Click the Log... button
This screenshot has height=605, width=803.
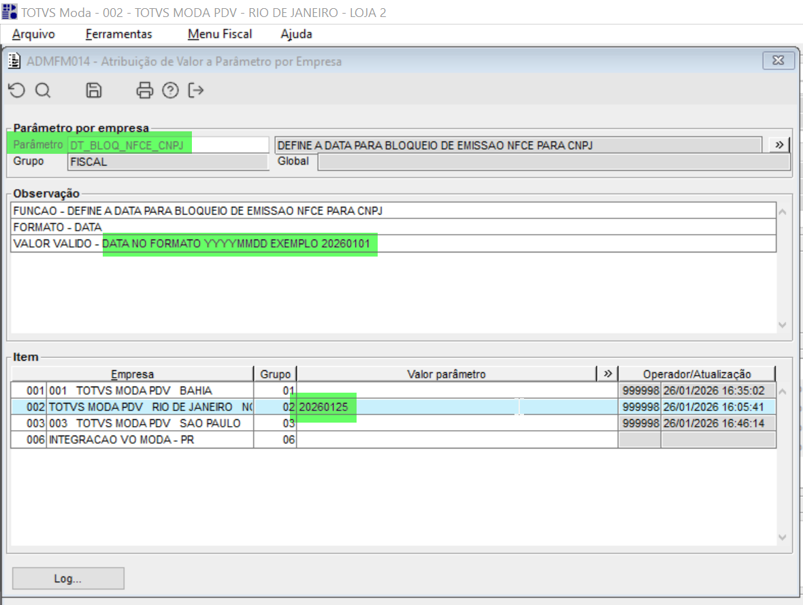(68, 578)
